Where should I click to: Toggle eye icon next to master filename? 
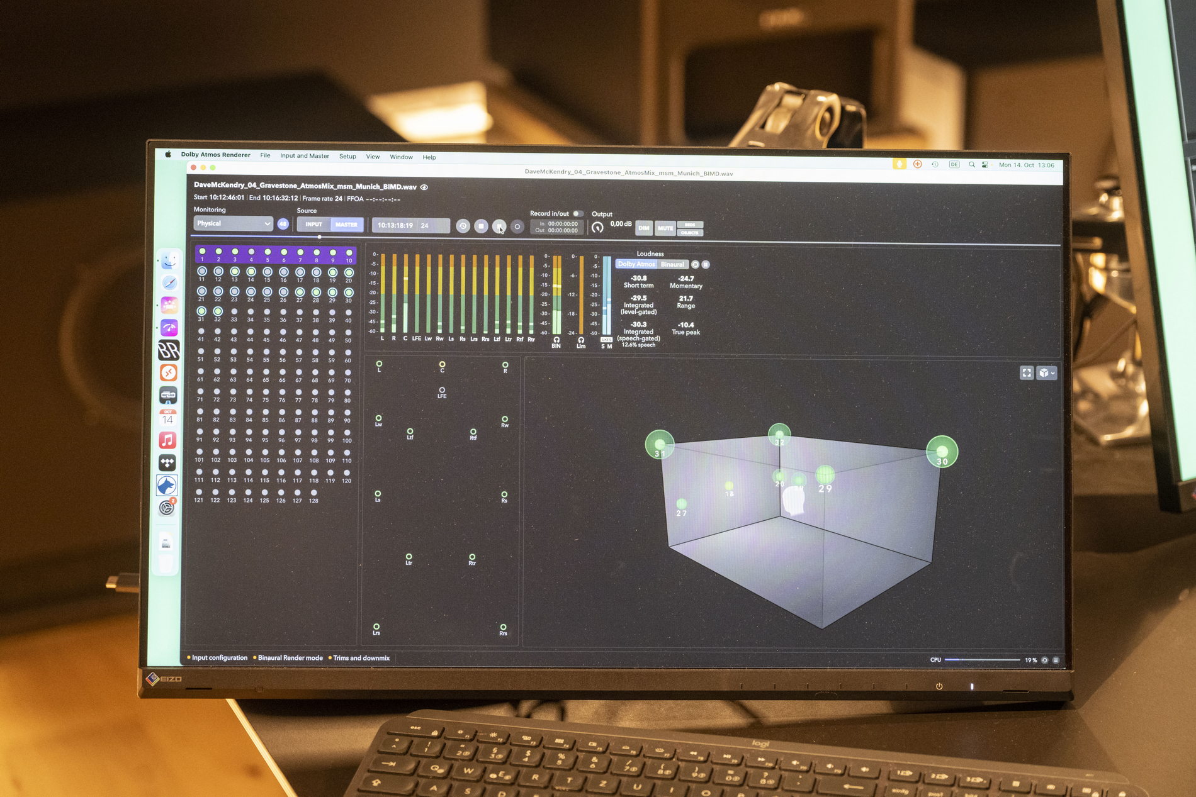(424, 187)
